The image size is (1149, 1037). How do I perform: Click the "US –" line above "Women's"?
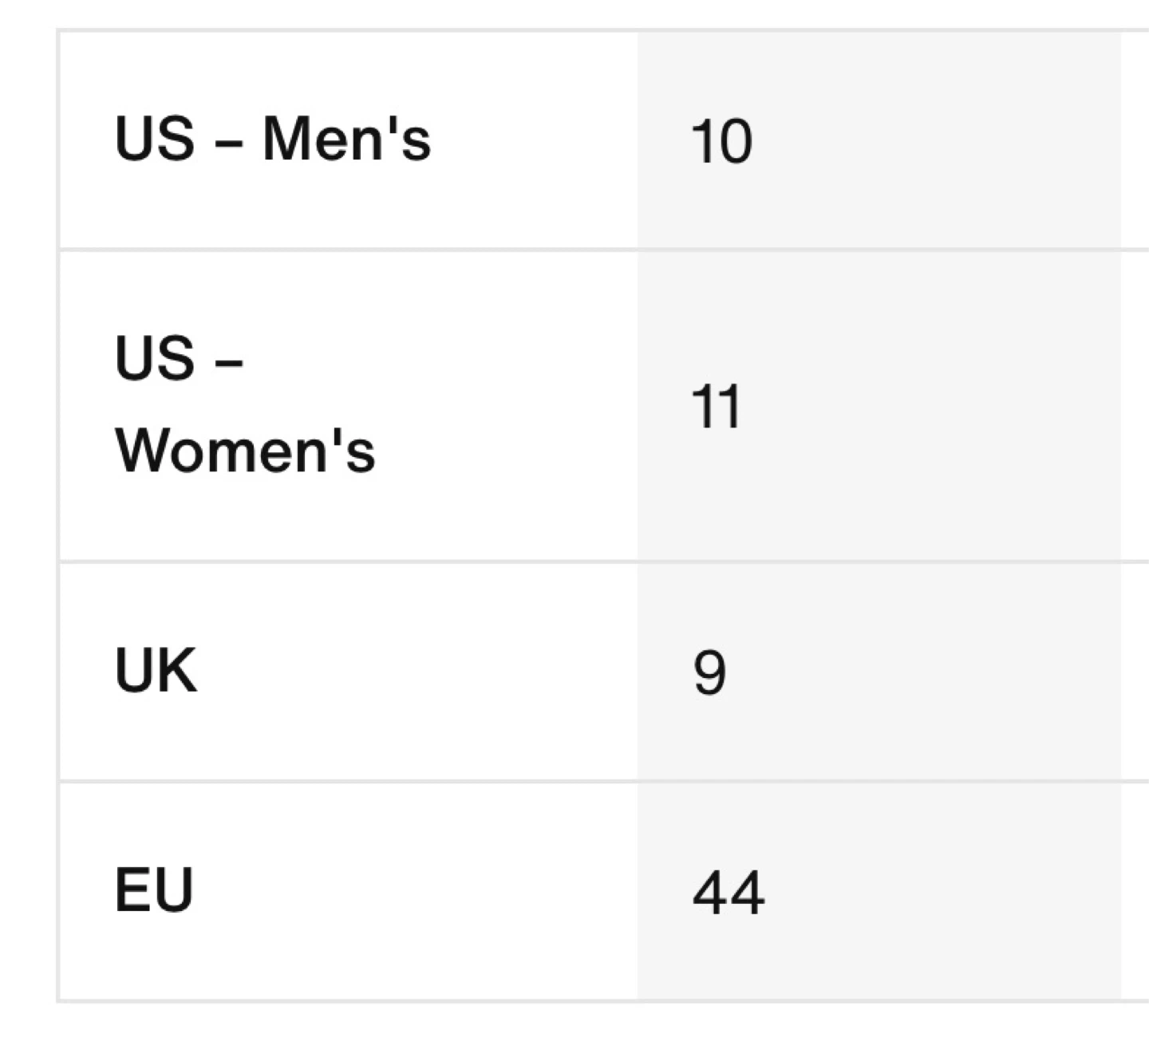pos(179,358)
